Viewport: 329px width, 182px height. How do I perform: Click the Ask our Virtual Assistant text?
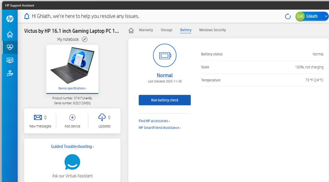tap(72, 176)
